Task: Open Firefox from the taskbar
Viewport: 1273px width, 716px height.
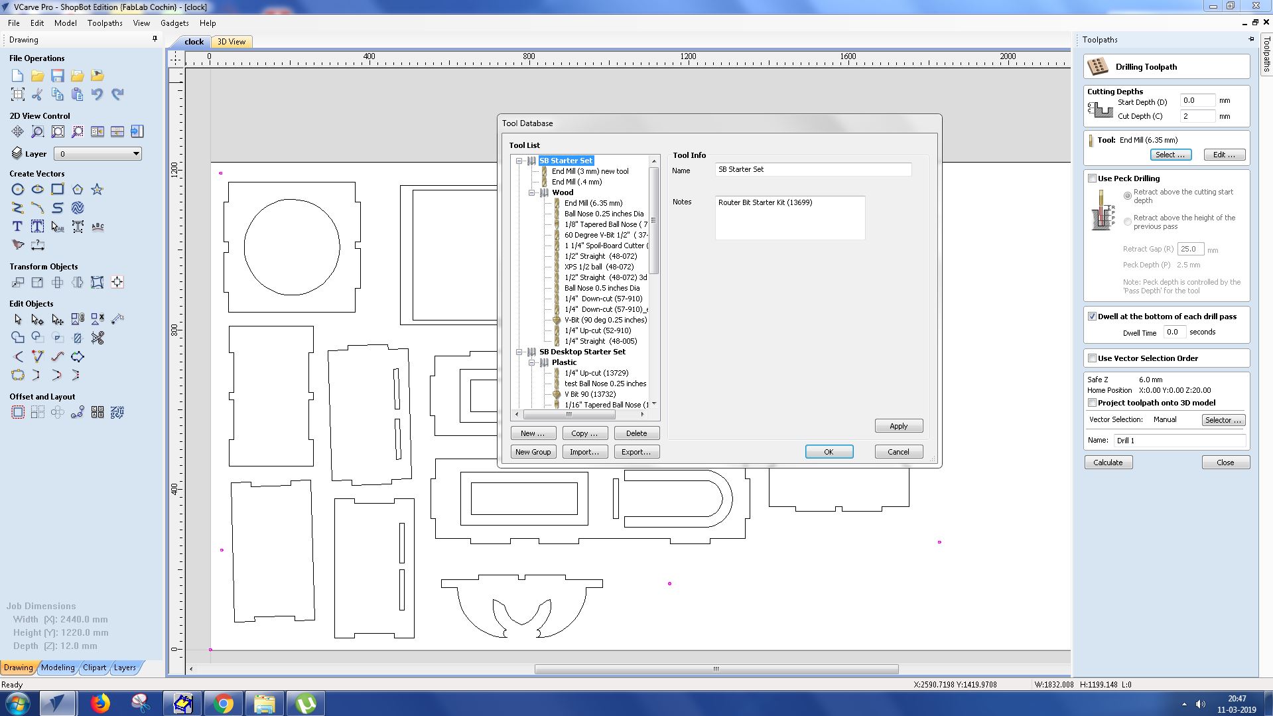Action: (100, 703)
